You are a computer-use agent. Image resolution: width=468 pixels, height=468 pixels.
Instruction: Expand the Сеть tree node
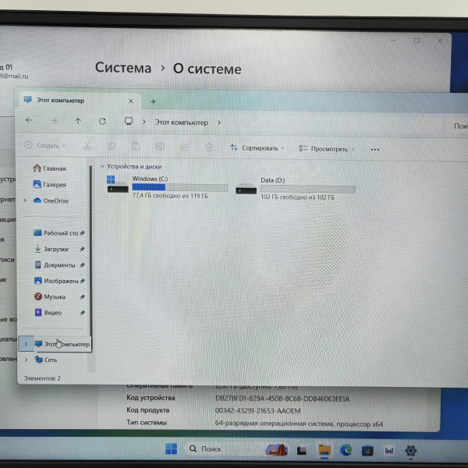[x=26, y=360]
